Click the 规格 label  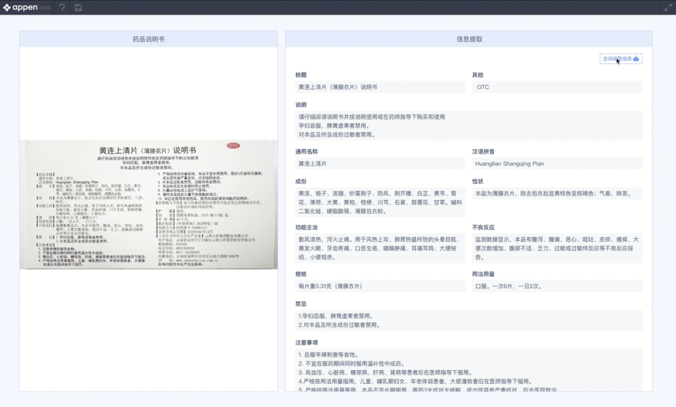pos(301,274)
